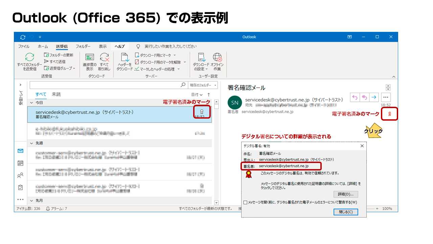Click red digital signature ribbon in reading pane
433x244 pixels.
pos(389,114)
